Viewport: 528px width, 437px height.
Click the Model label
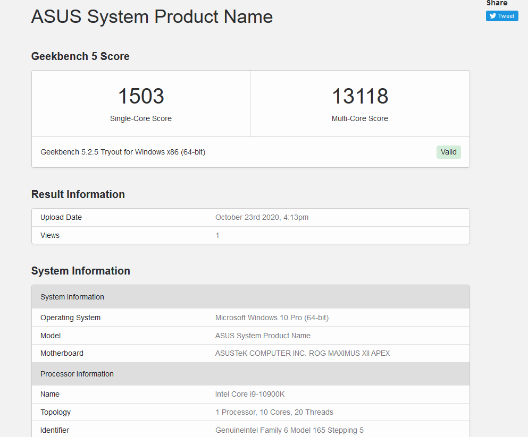click(x=51, y=336)
